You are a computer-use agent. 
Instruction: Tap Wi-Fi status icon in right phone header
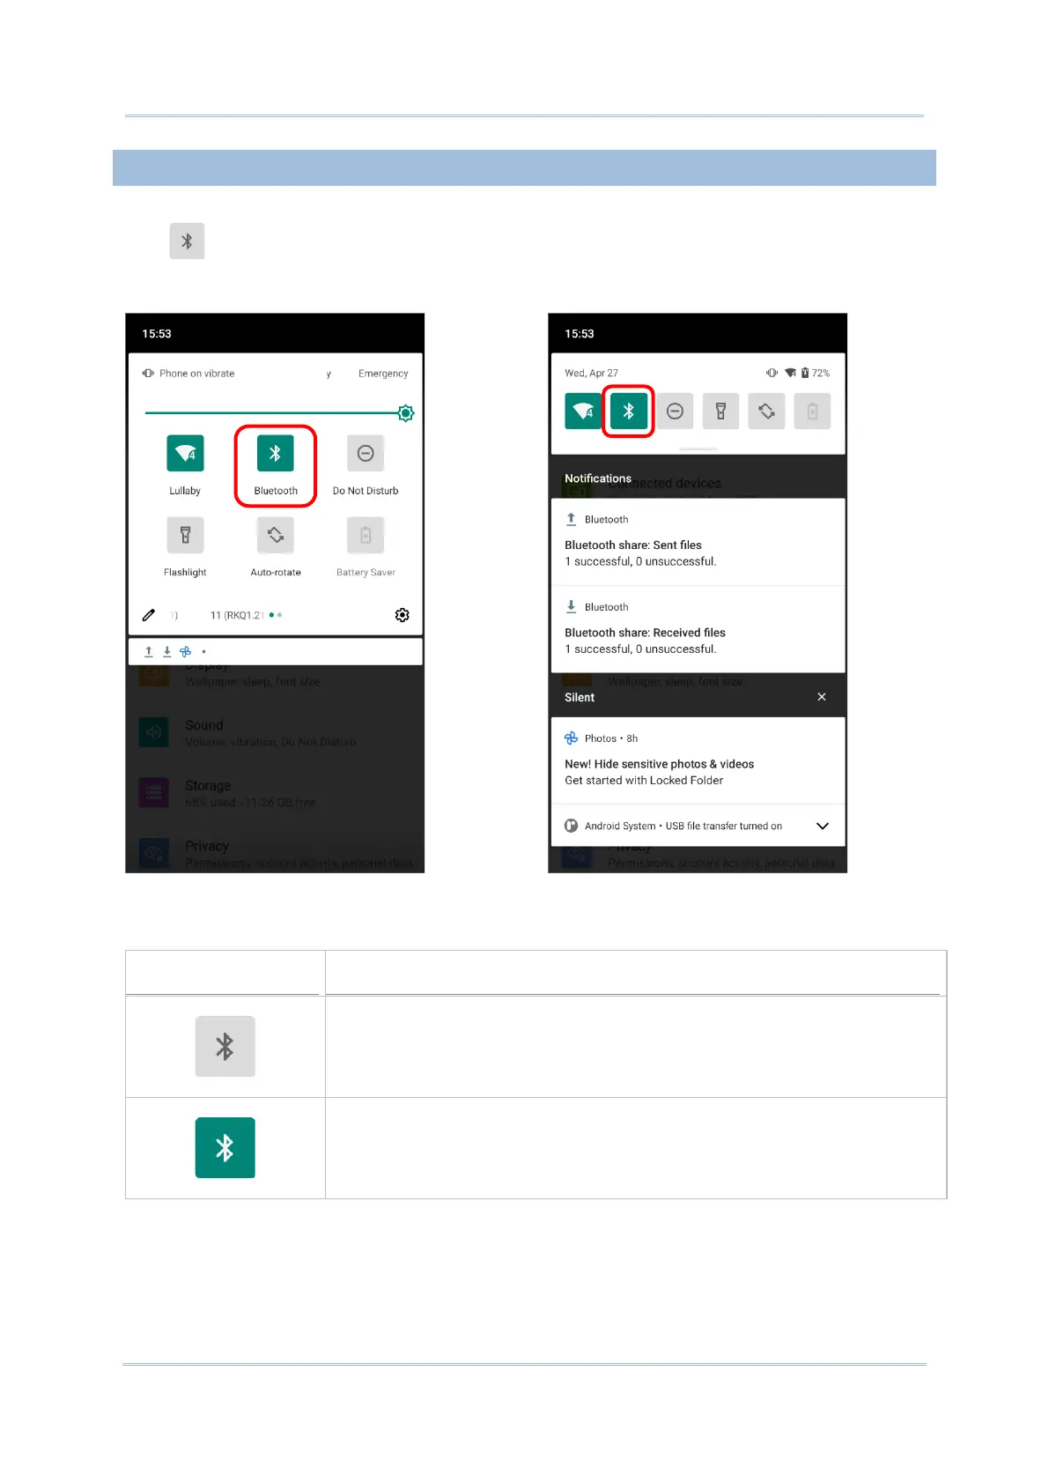click(790, 373)
